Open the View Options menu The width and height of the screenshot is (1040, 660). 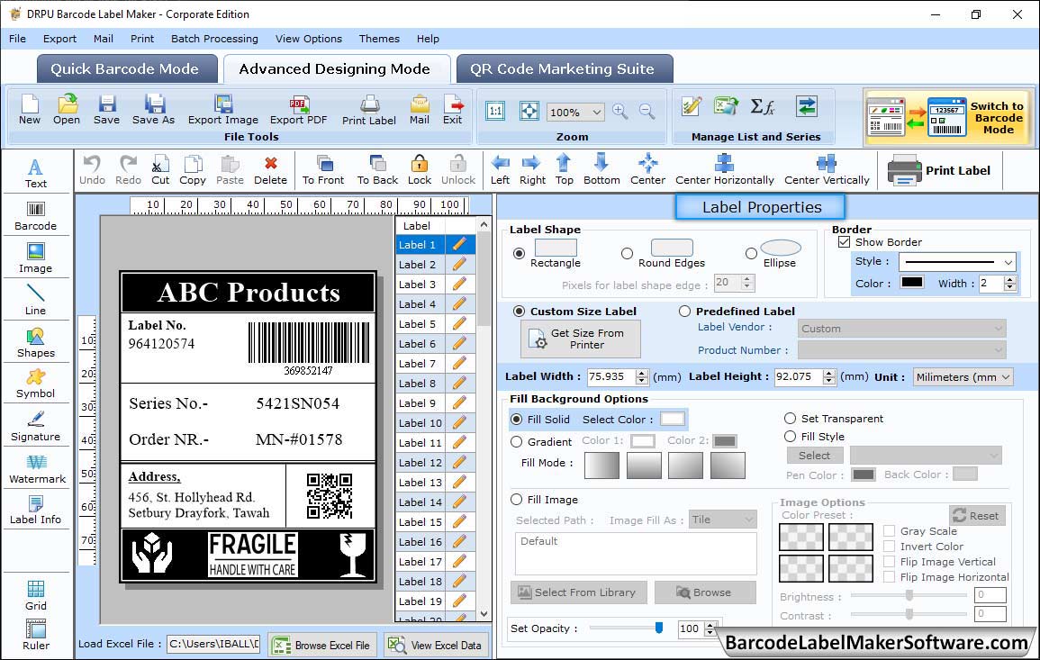pyautogui.click(x=309, y=39)
